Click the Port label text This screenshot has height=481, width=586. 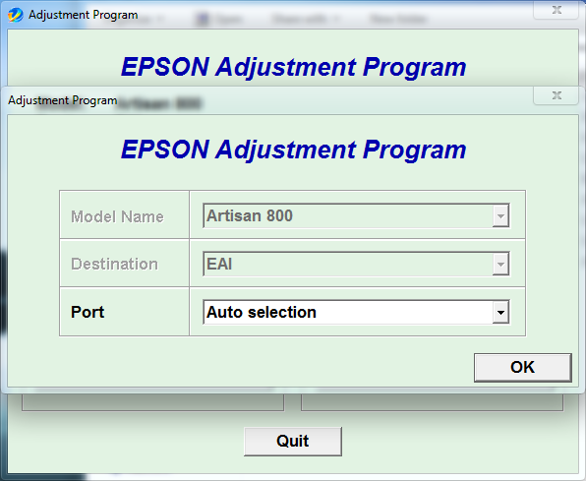pyautogui.click(x=88, y=312)
